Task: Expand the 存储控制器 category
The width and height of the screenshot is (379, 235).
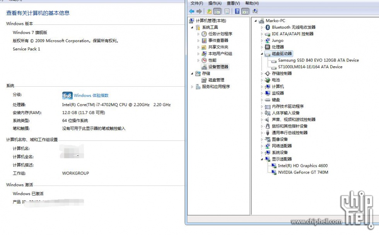Action: coord(262,74)
